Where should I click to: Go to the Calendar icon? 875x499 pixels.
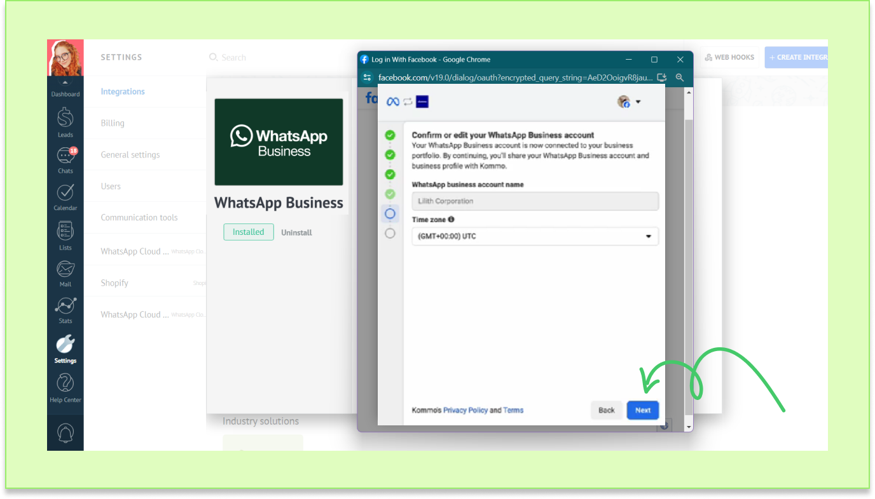(65, 193)
